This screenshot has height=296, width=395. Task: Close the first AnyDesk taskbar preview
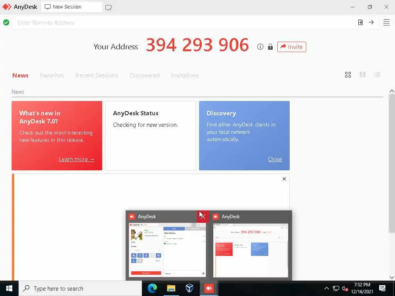pos(203,217)
